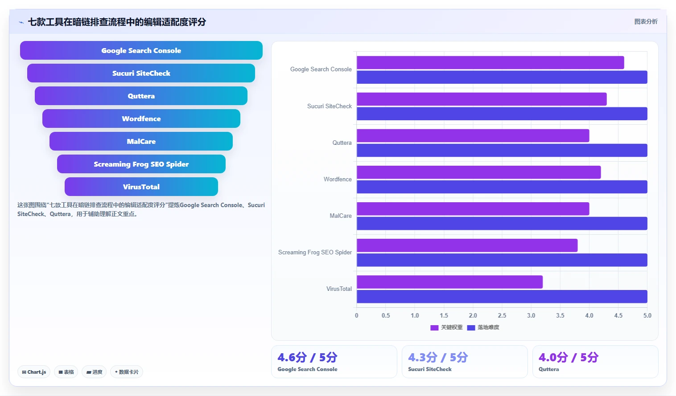The height and width of the screenshot is (396, 676).
Task: Click the description paragraph below the funnel
Action: (x=141, y=209)
